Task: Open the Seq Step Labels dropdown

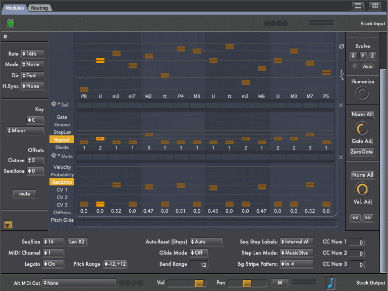Action: point(297,241)
